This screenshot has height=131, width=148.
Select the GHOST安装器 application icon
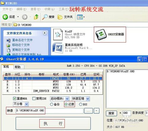click(x=101, y=35)
